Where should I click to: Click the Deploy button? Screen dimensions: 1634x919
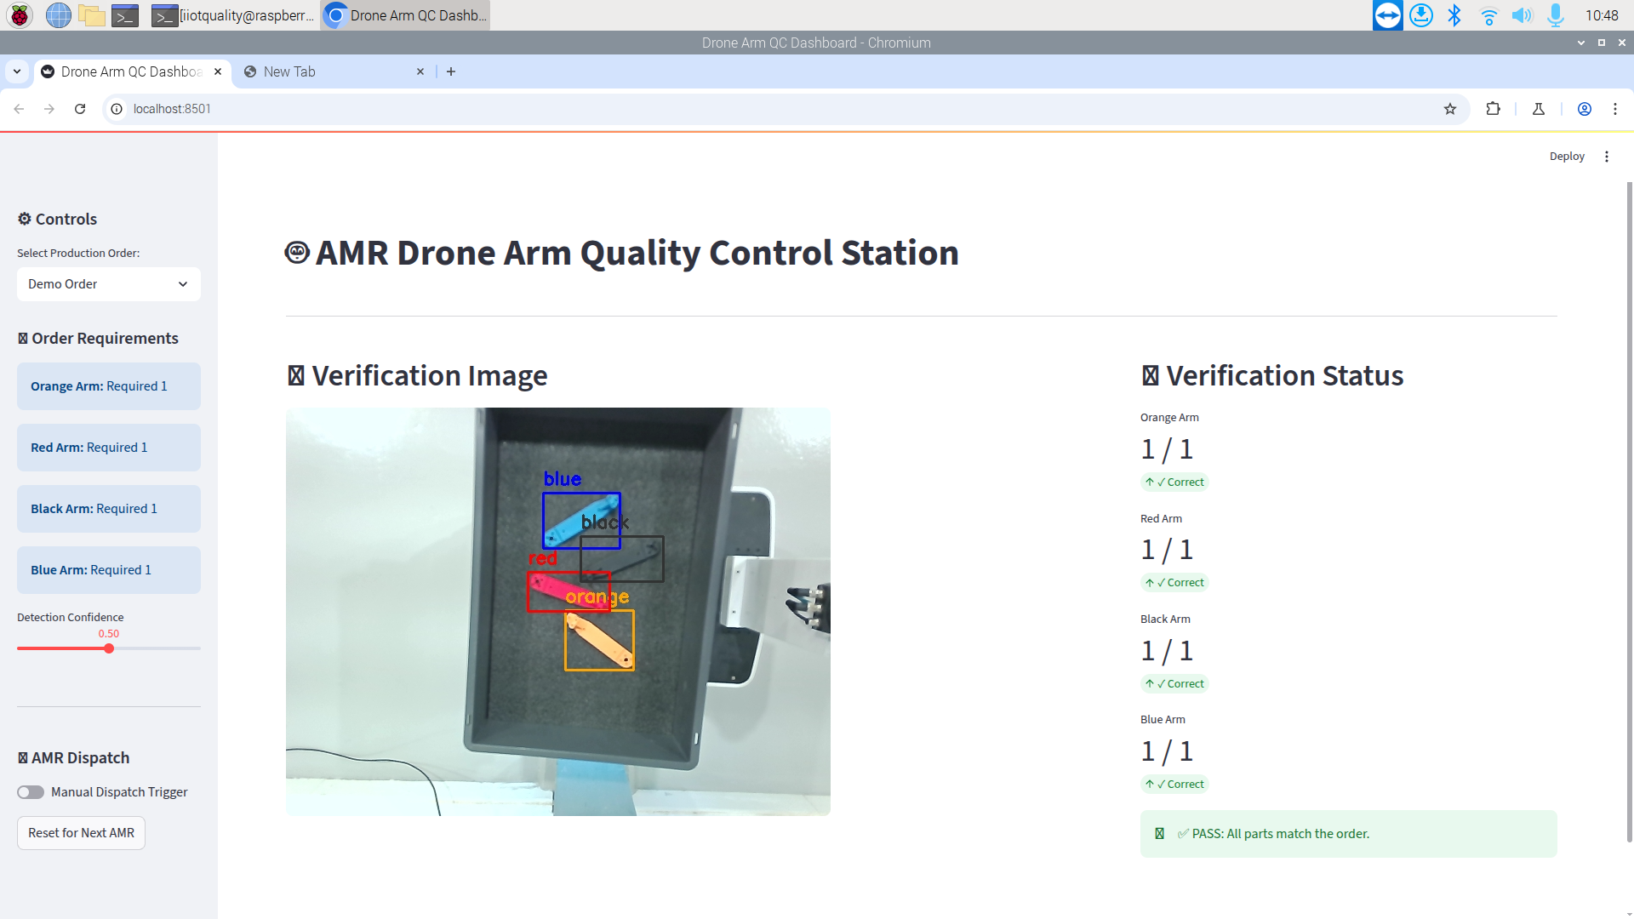click(1567, 156)
